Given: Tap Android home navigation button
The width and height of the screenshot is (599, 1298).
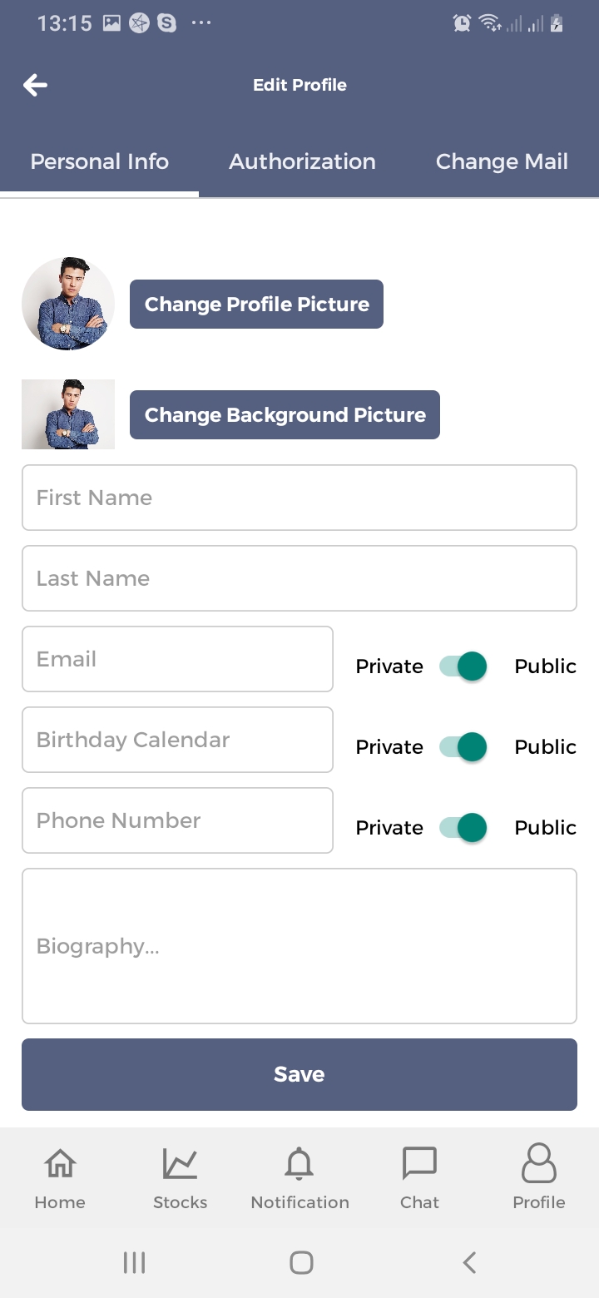Looking at the screenshot, I should click(x=301, y=1262).
